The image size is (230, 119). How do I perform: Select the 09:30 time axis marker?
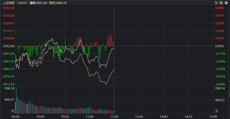[16, 116]
